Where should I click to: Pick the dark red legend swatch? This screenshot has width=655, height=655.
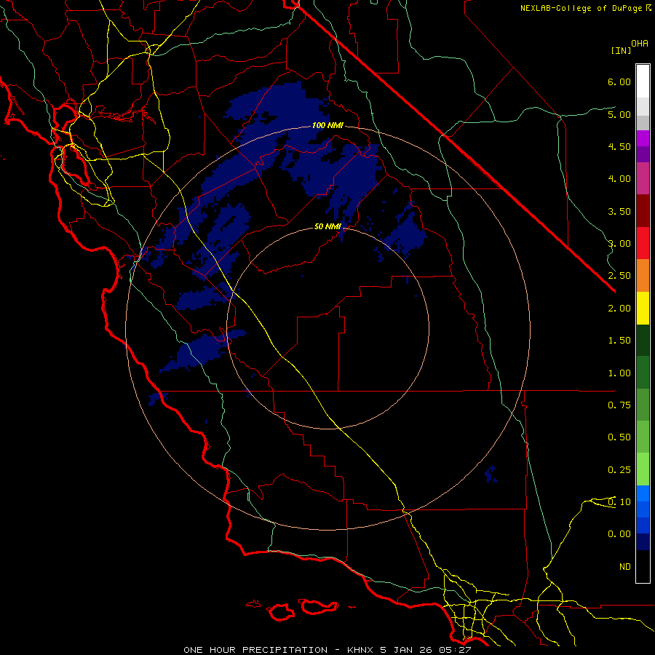pos(643,211)
